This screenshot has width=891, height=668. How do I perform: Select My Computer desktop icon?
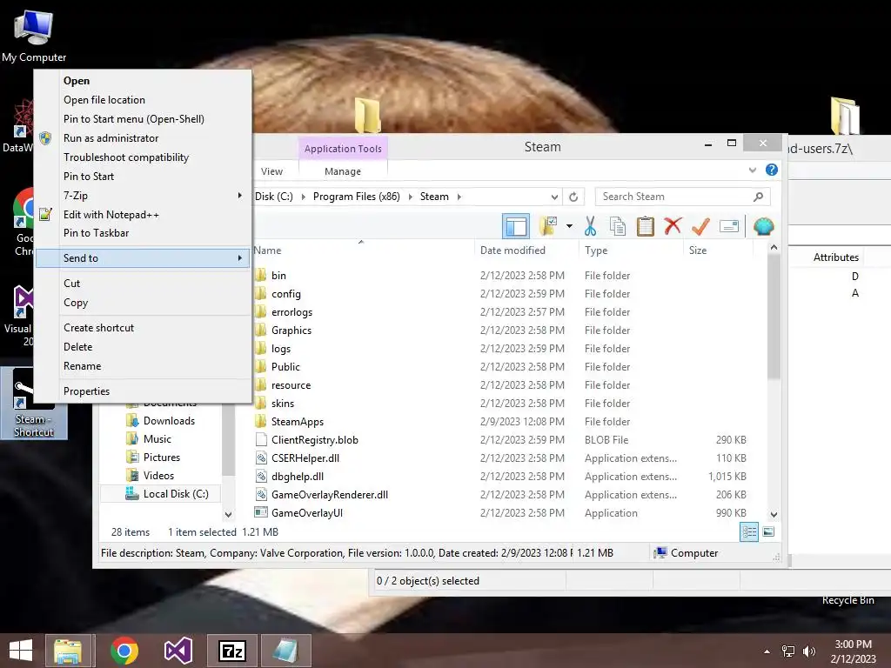point(34,36)
